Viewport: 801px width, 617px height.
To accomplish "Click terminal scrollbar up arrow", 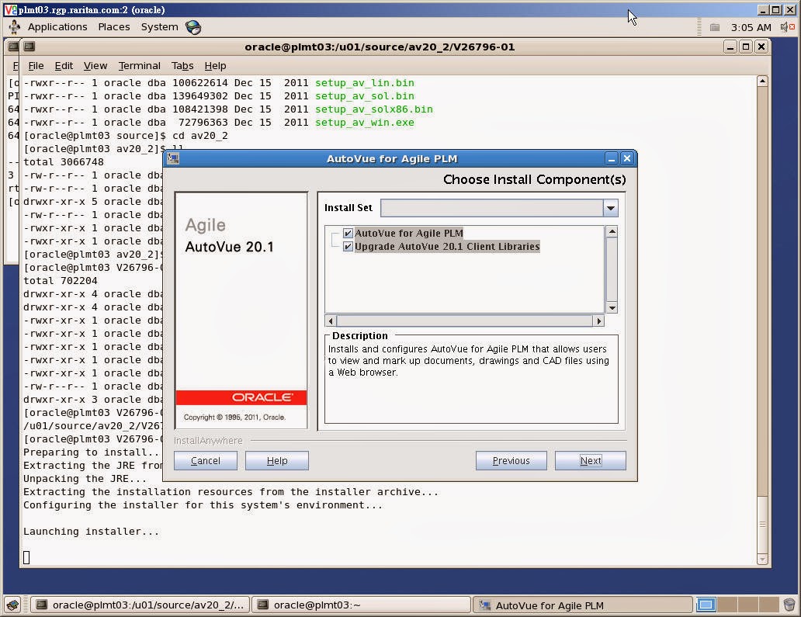I will 762,81.
